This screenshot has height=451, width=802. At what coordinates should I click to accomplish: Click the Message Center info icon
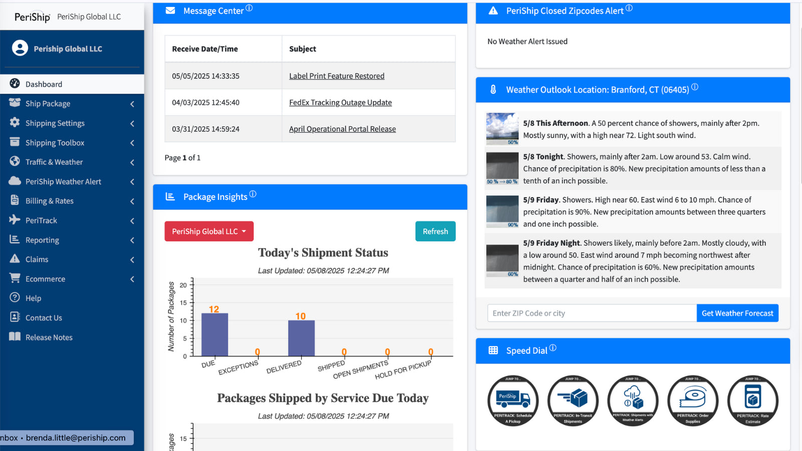click(x=249, y=8)
